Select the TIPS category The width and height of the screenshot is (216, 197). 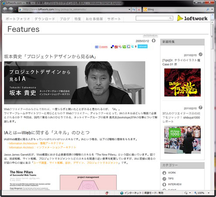coord(171,179)
